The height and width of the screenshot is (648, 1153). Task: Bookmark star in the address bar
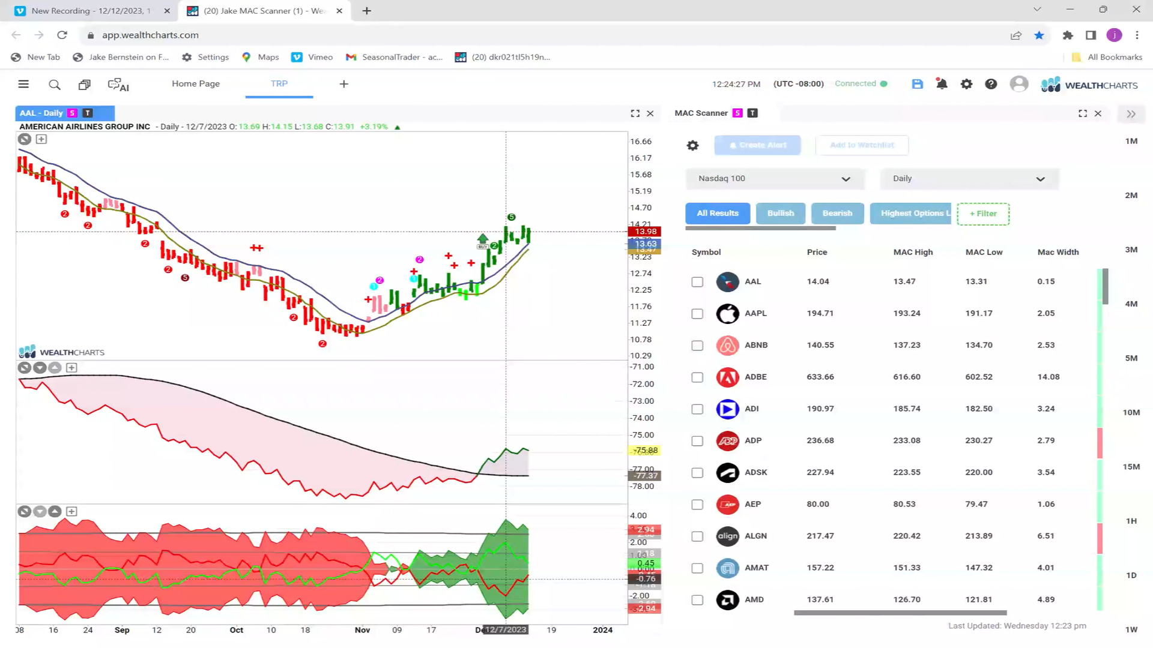[x=1039, y=35]
